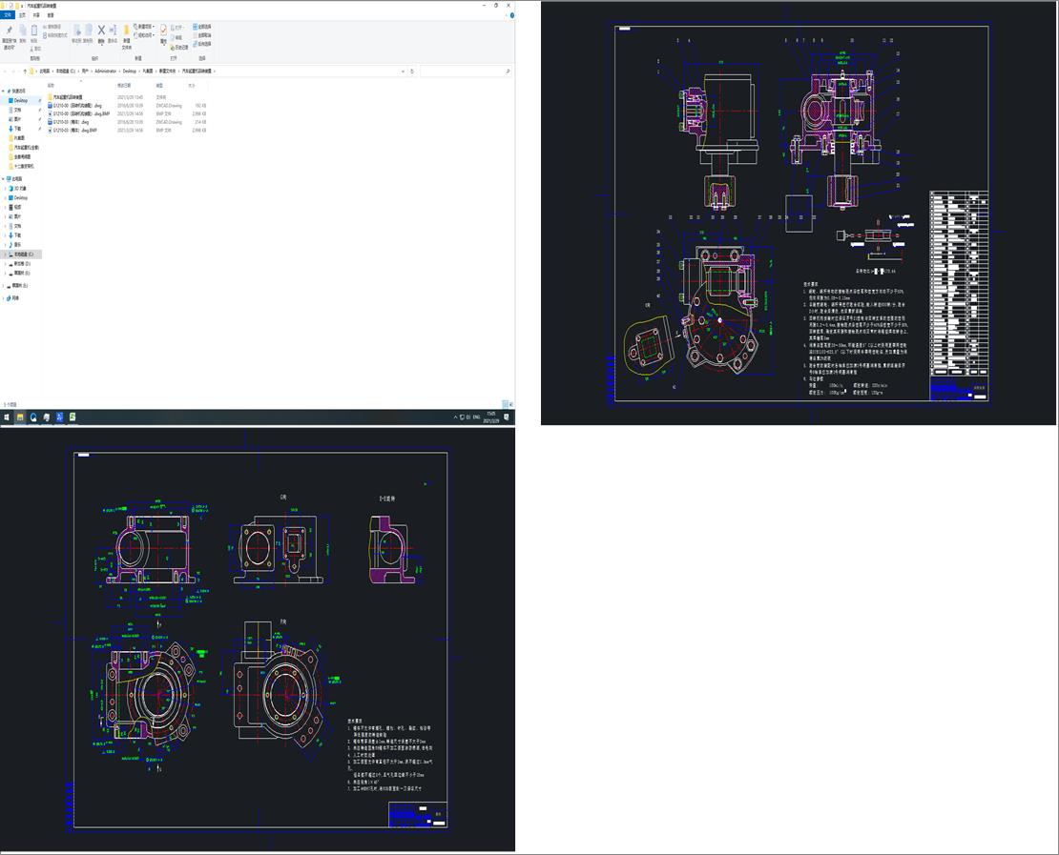This screenshot has width=1059, height=855.
Task: Select the ZWCAD Drawing file sized 214 KB
Action: 127,122
